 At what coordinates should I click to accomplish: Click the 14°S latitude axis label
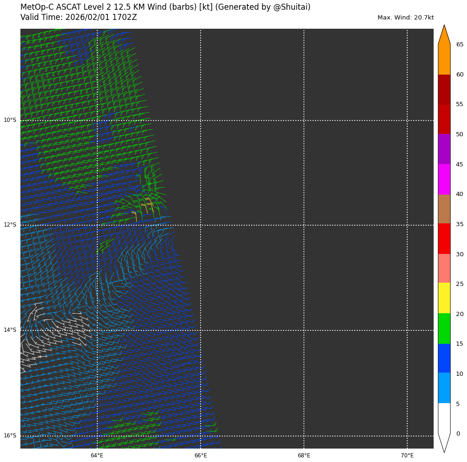[x=10, y=330]
